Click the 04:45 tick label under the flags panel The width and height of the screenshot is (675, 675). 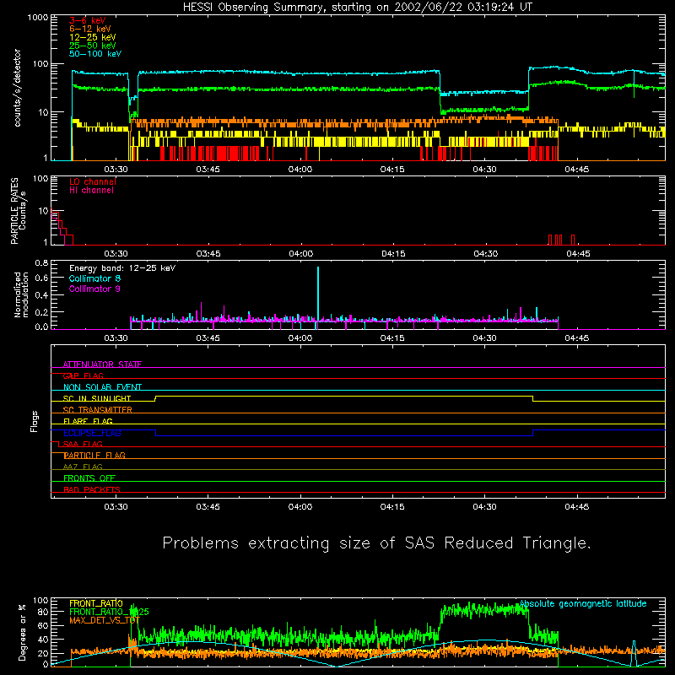coord(577,507)
